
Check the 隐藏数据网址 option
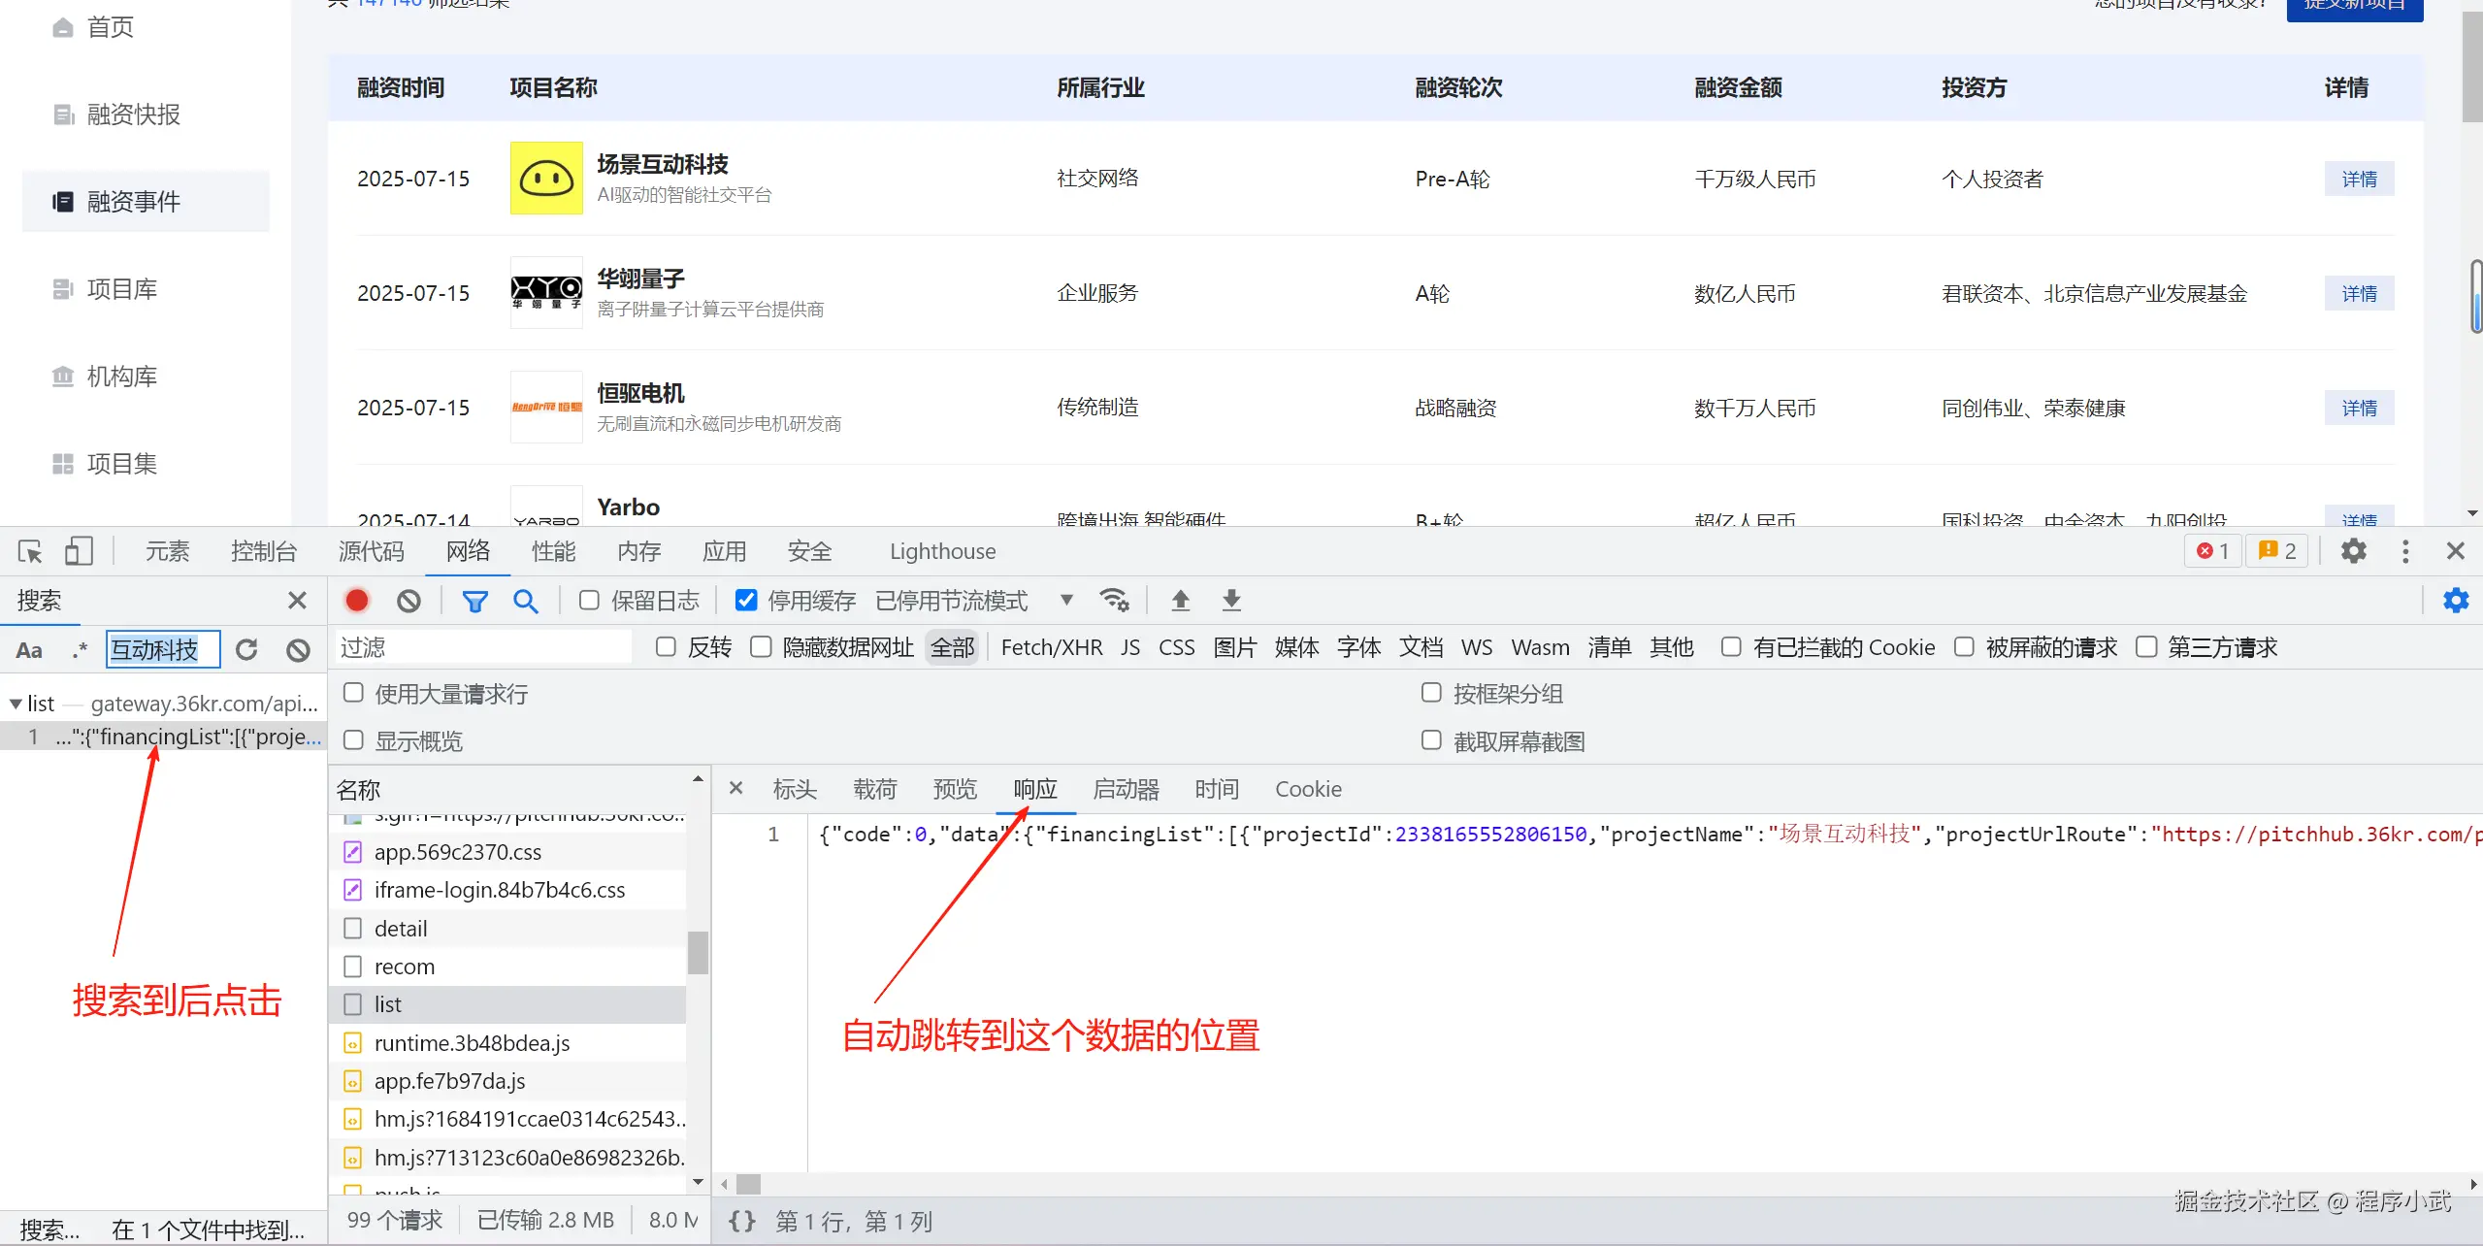click(762, 647)
